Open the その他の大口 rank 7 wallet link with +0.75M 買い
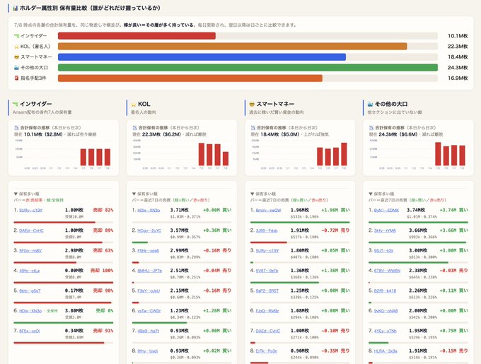Screen dimensions: 481x364 386,331
